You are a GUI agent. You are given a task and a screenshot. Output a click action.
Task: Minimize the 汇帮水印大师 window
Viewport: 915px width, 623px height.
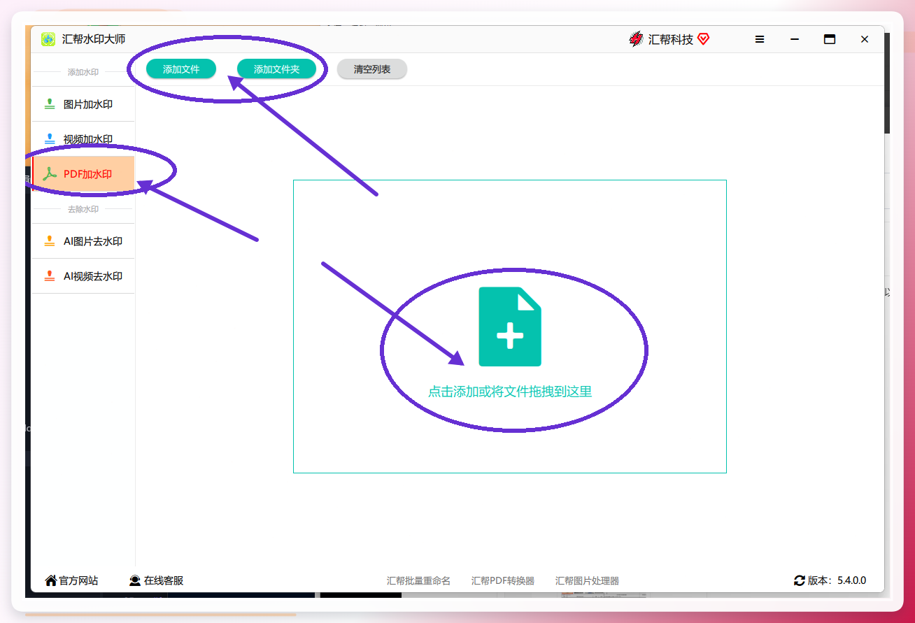pyautogui.click(x=795, y=39)
